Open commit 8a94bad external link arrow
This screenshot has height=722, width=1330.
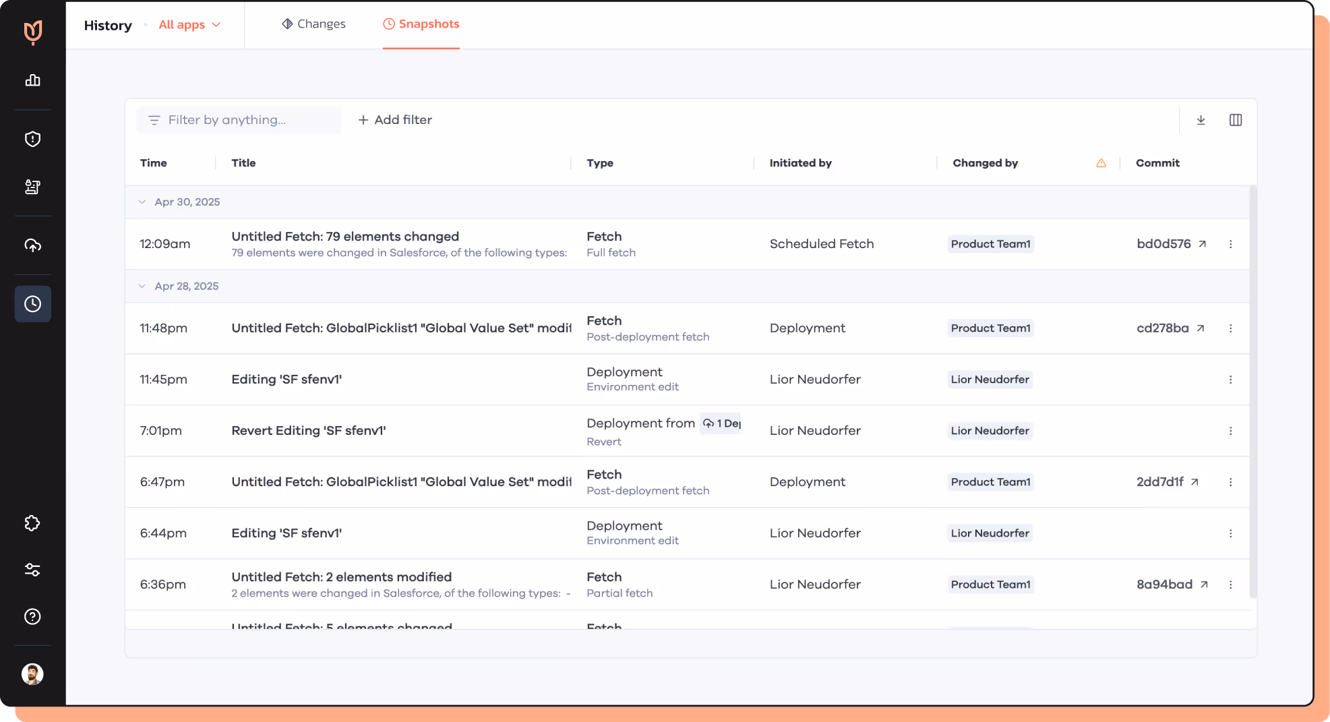tap(1204, 584)
